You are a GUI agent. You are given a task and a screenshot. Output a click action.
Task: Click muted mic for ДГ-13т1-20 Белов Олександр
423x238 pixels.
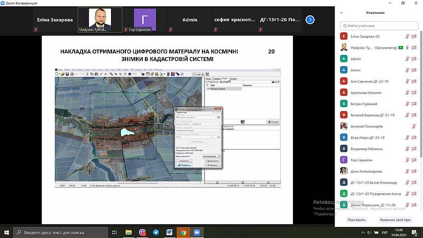point(407,182)
